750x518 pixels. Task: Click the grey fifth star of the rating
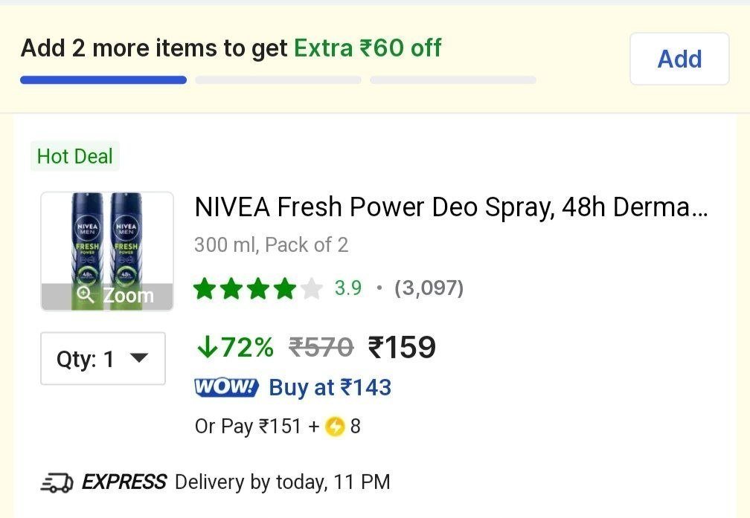[313, 288]
